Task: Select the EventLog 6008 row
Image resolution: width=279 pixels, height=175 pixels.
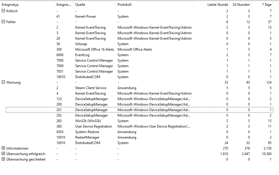Action: [x=139, y=55]
